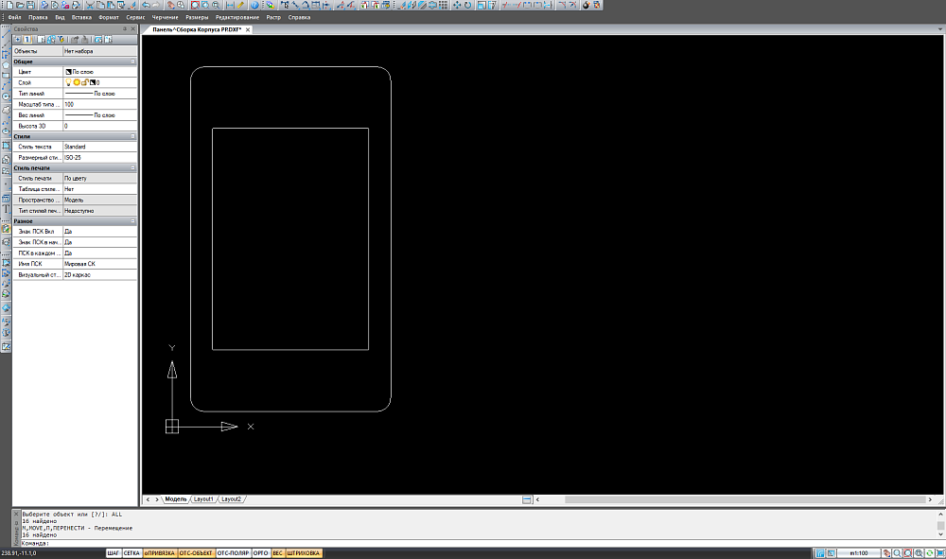Click the Pan hand icon in status bar

[x=886, y=553]
